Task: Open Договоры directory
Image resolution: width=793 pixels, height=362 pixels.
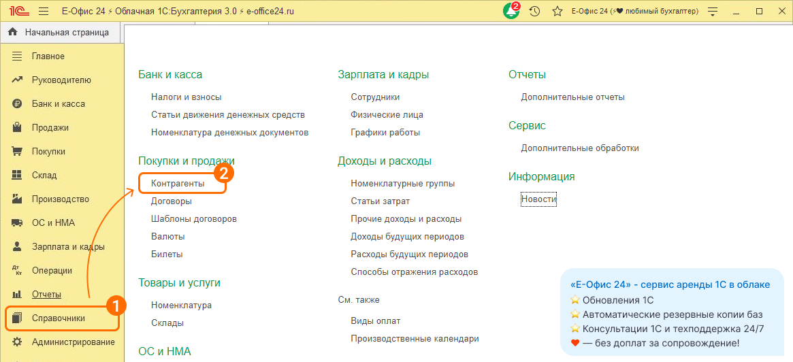Action: (172, 201)
